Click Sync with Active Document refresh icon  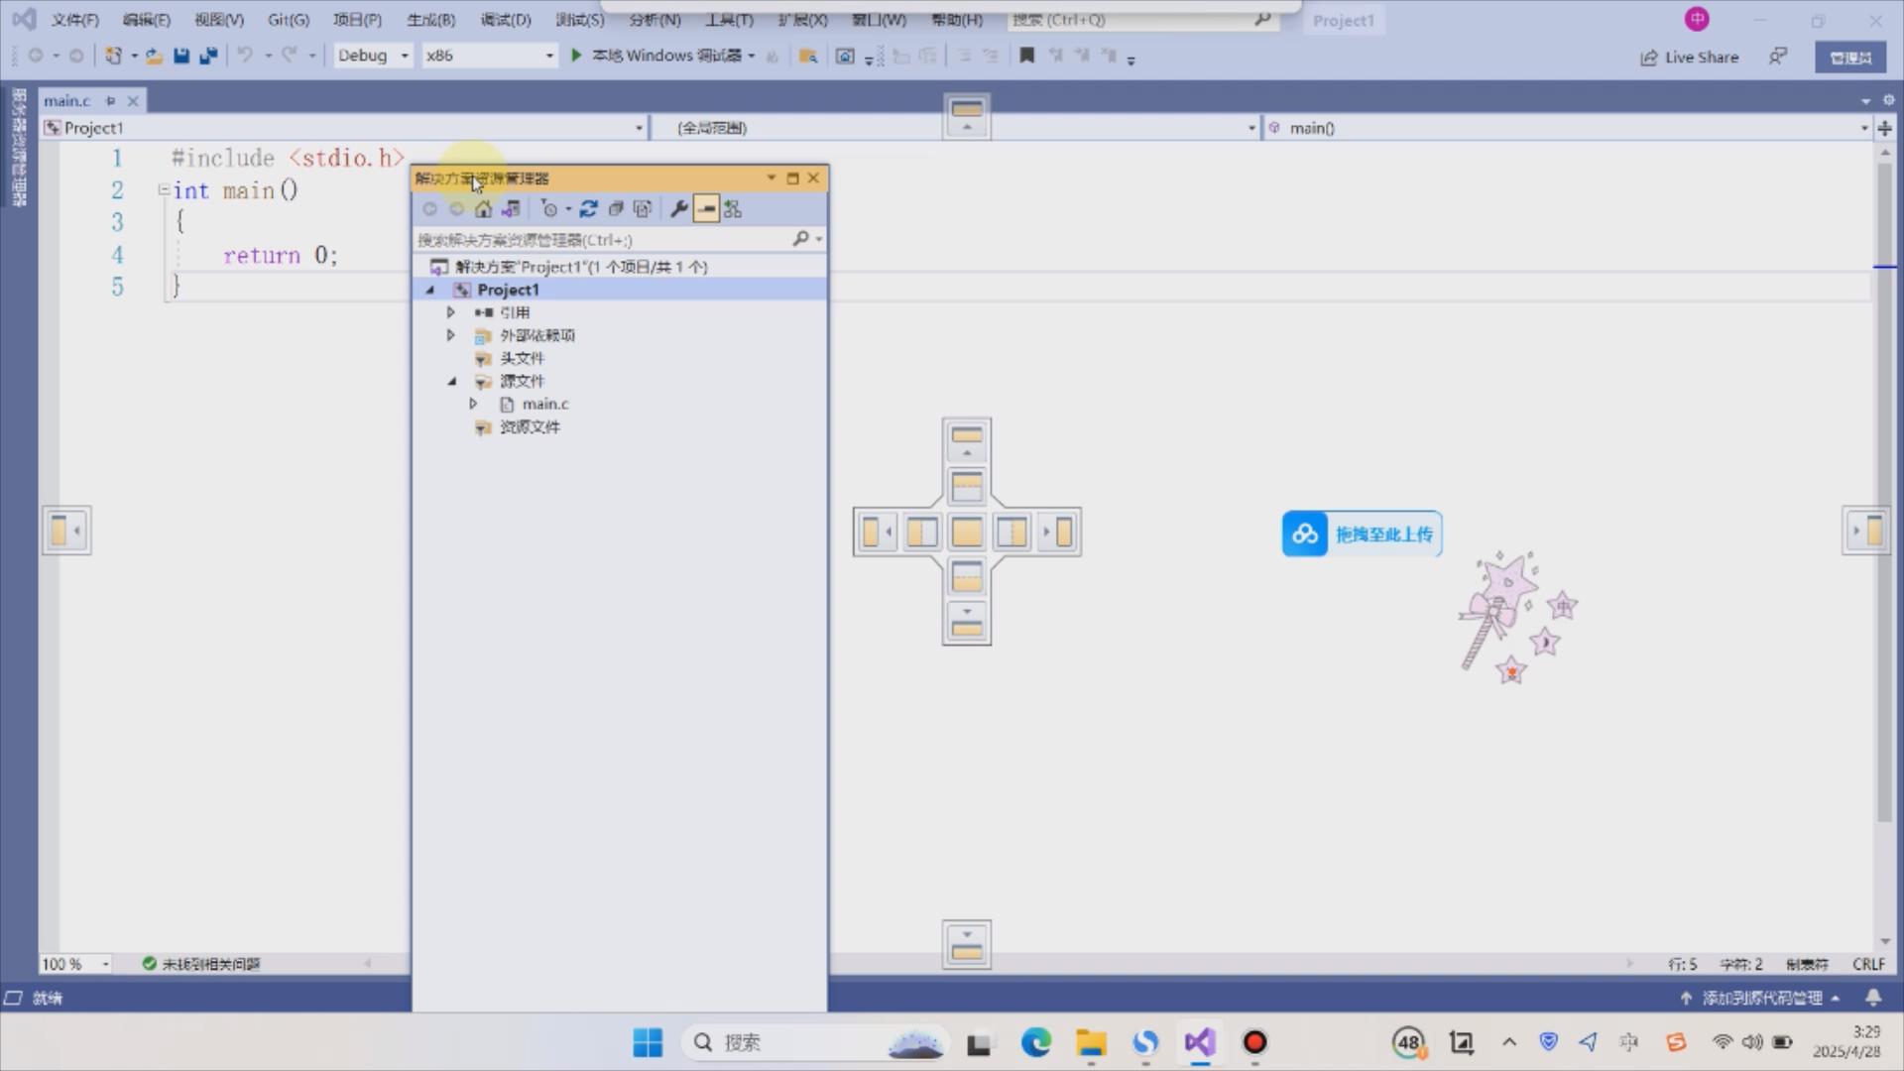click(589, 209)
